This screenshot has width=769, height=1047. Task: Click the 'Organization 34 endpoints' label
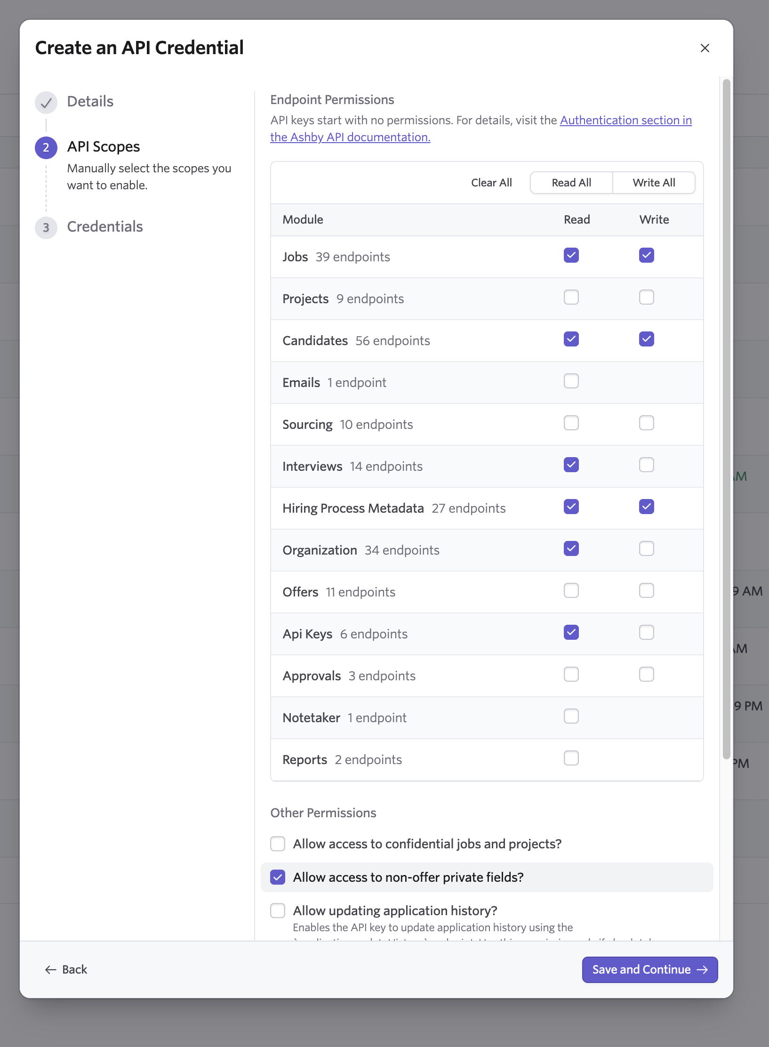click(x=361, y=550)
